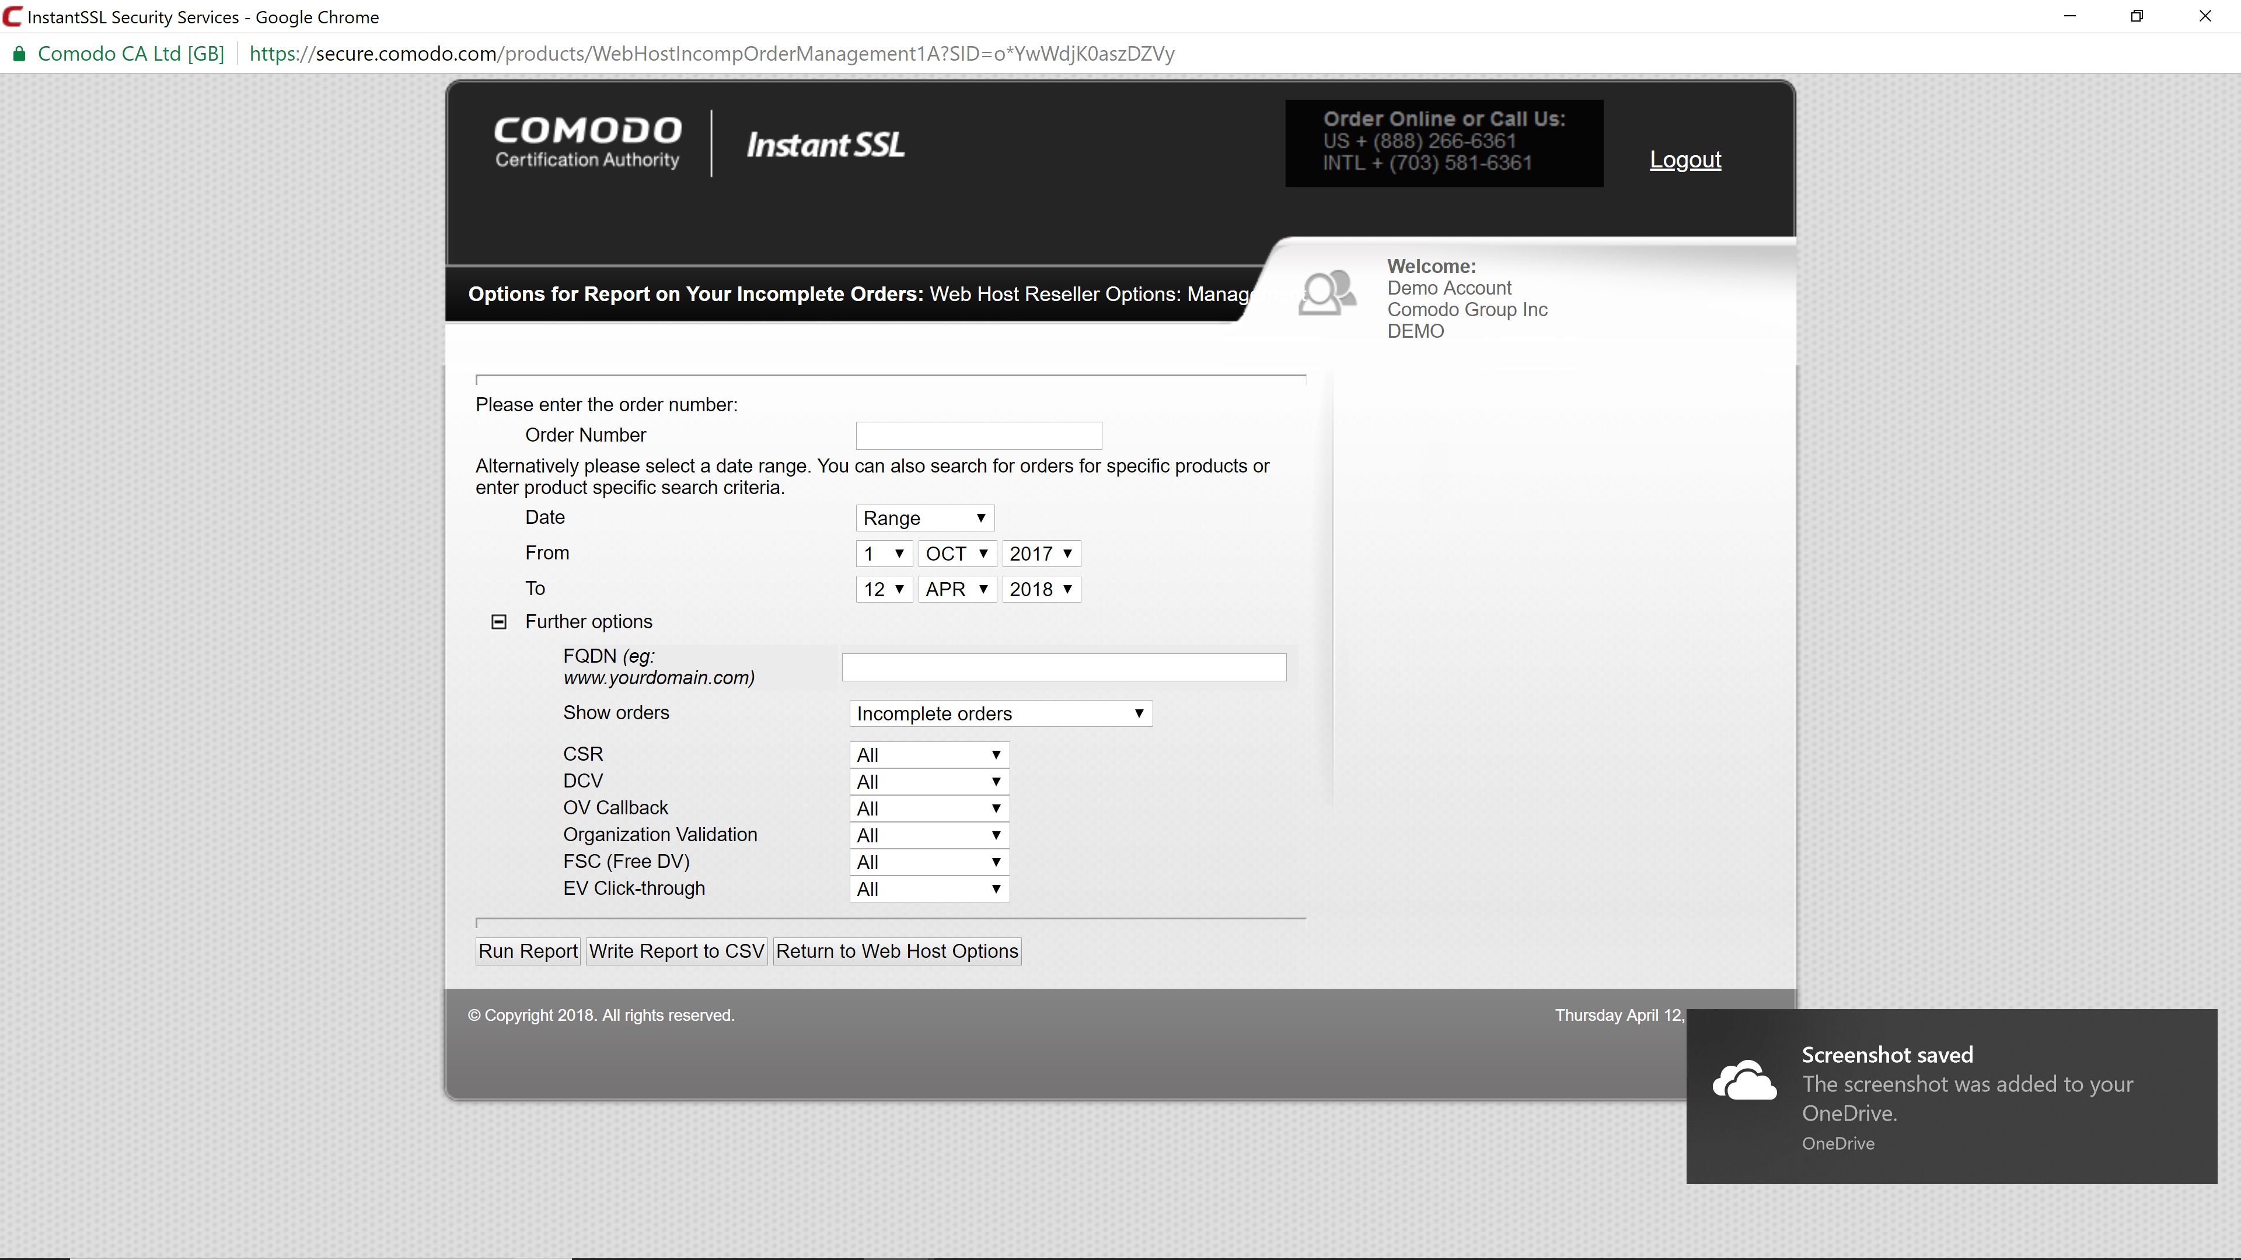Open the EV Click-through dropdown

[x=929, y=890]
